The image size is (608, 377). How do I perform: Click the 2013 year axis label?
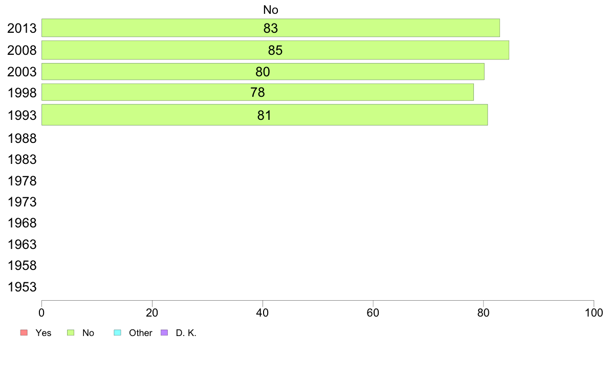[21, 28]
